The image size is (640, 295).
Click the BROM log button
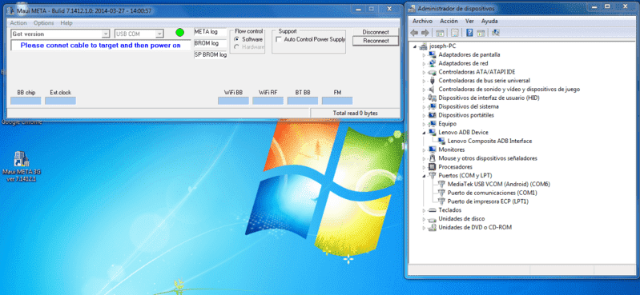coord(210,43)
